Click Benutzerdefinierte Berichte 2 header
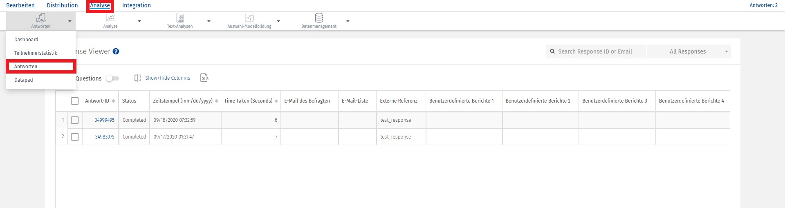The image size is (785, 208). click(x=538, y=101)
